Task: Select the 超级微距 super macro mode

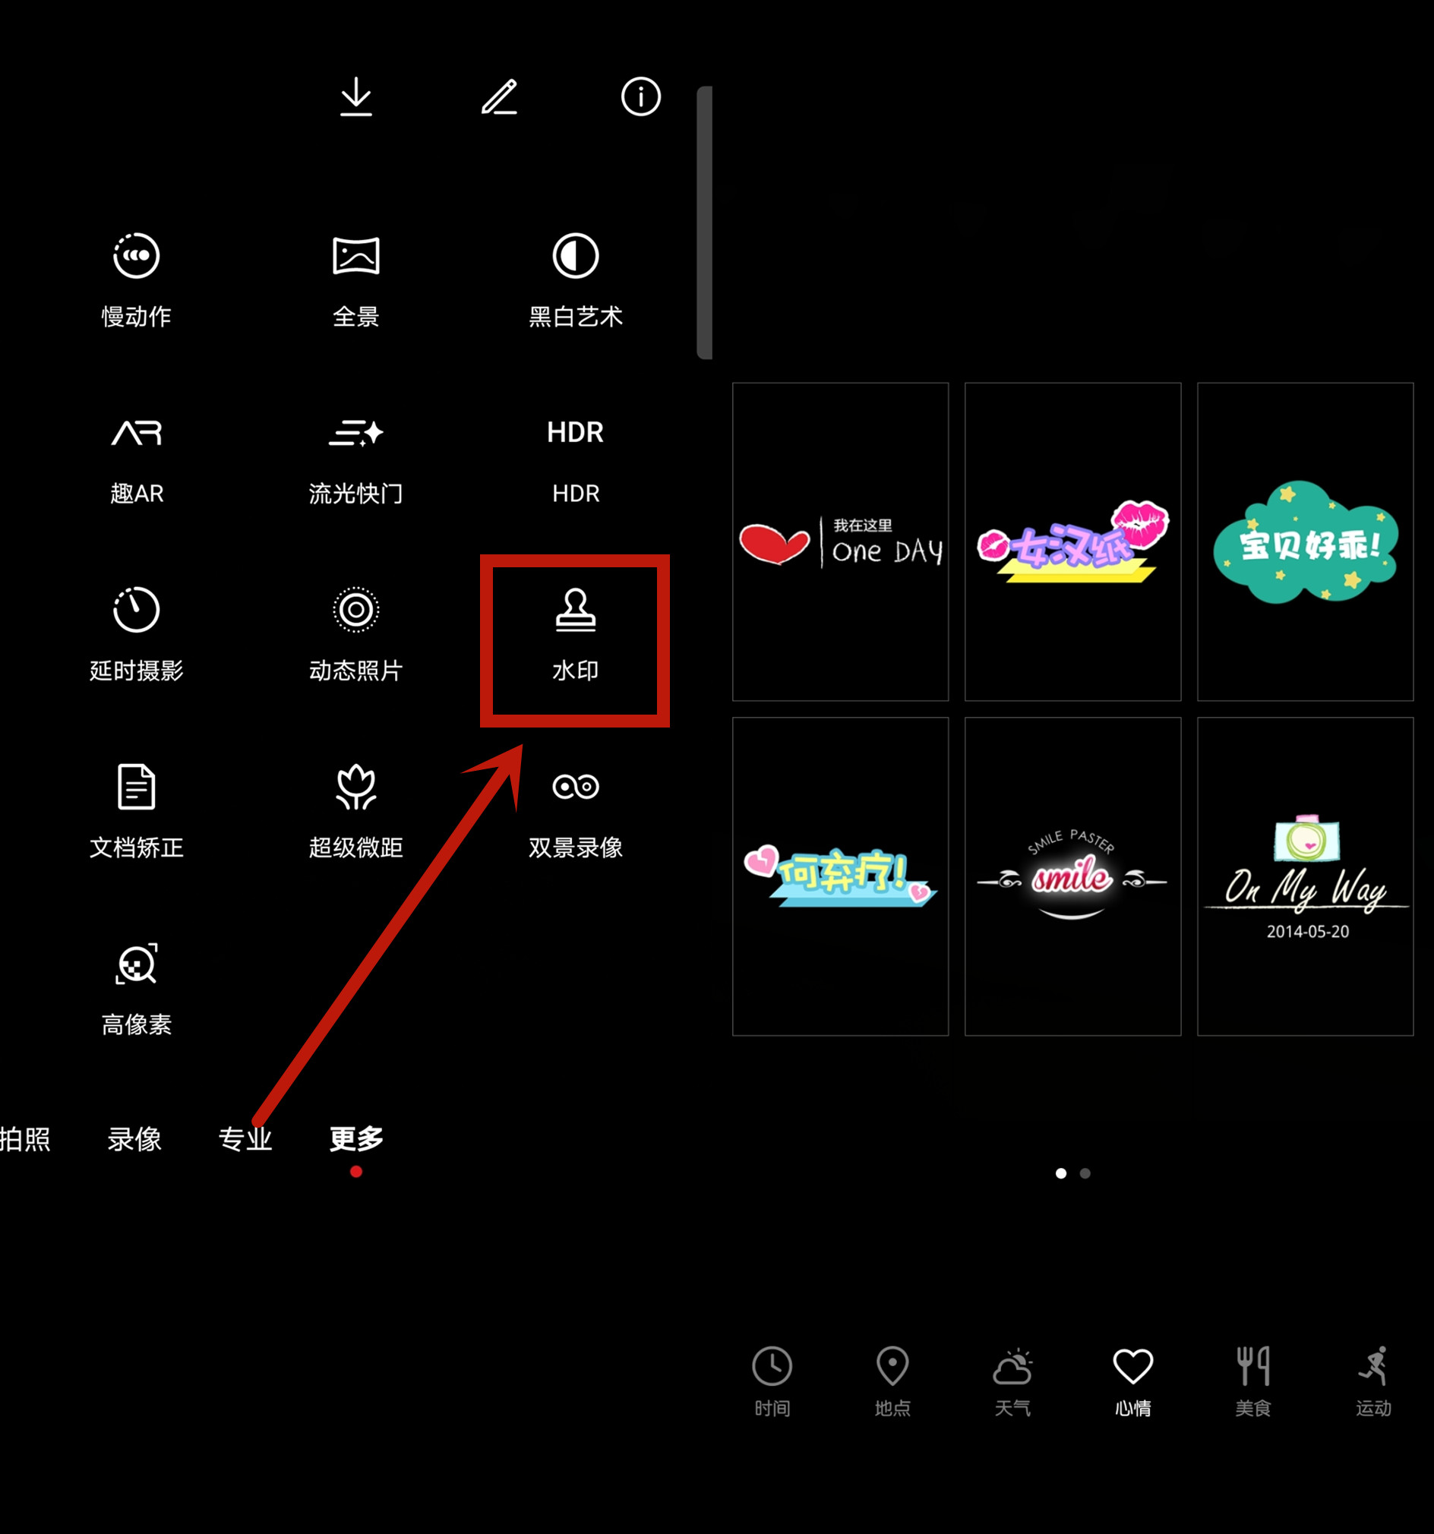Action: pyautogui.click(x=355, y=812)
